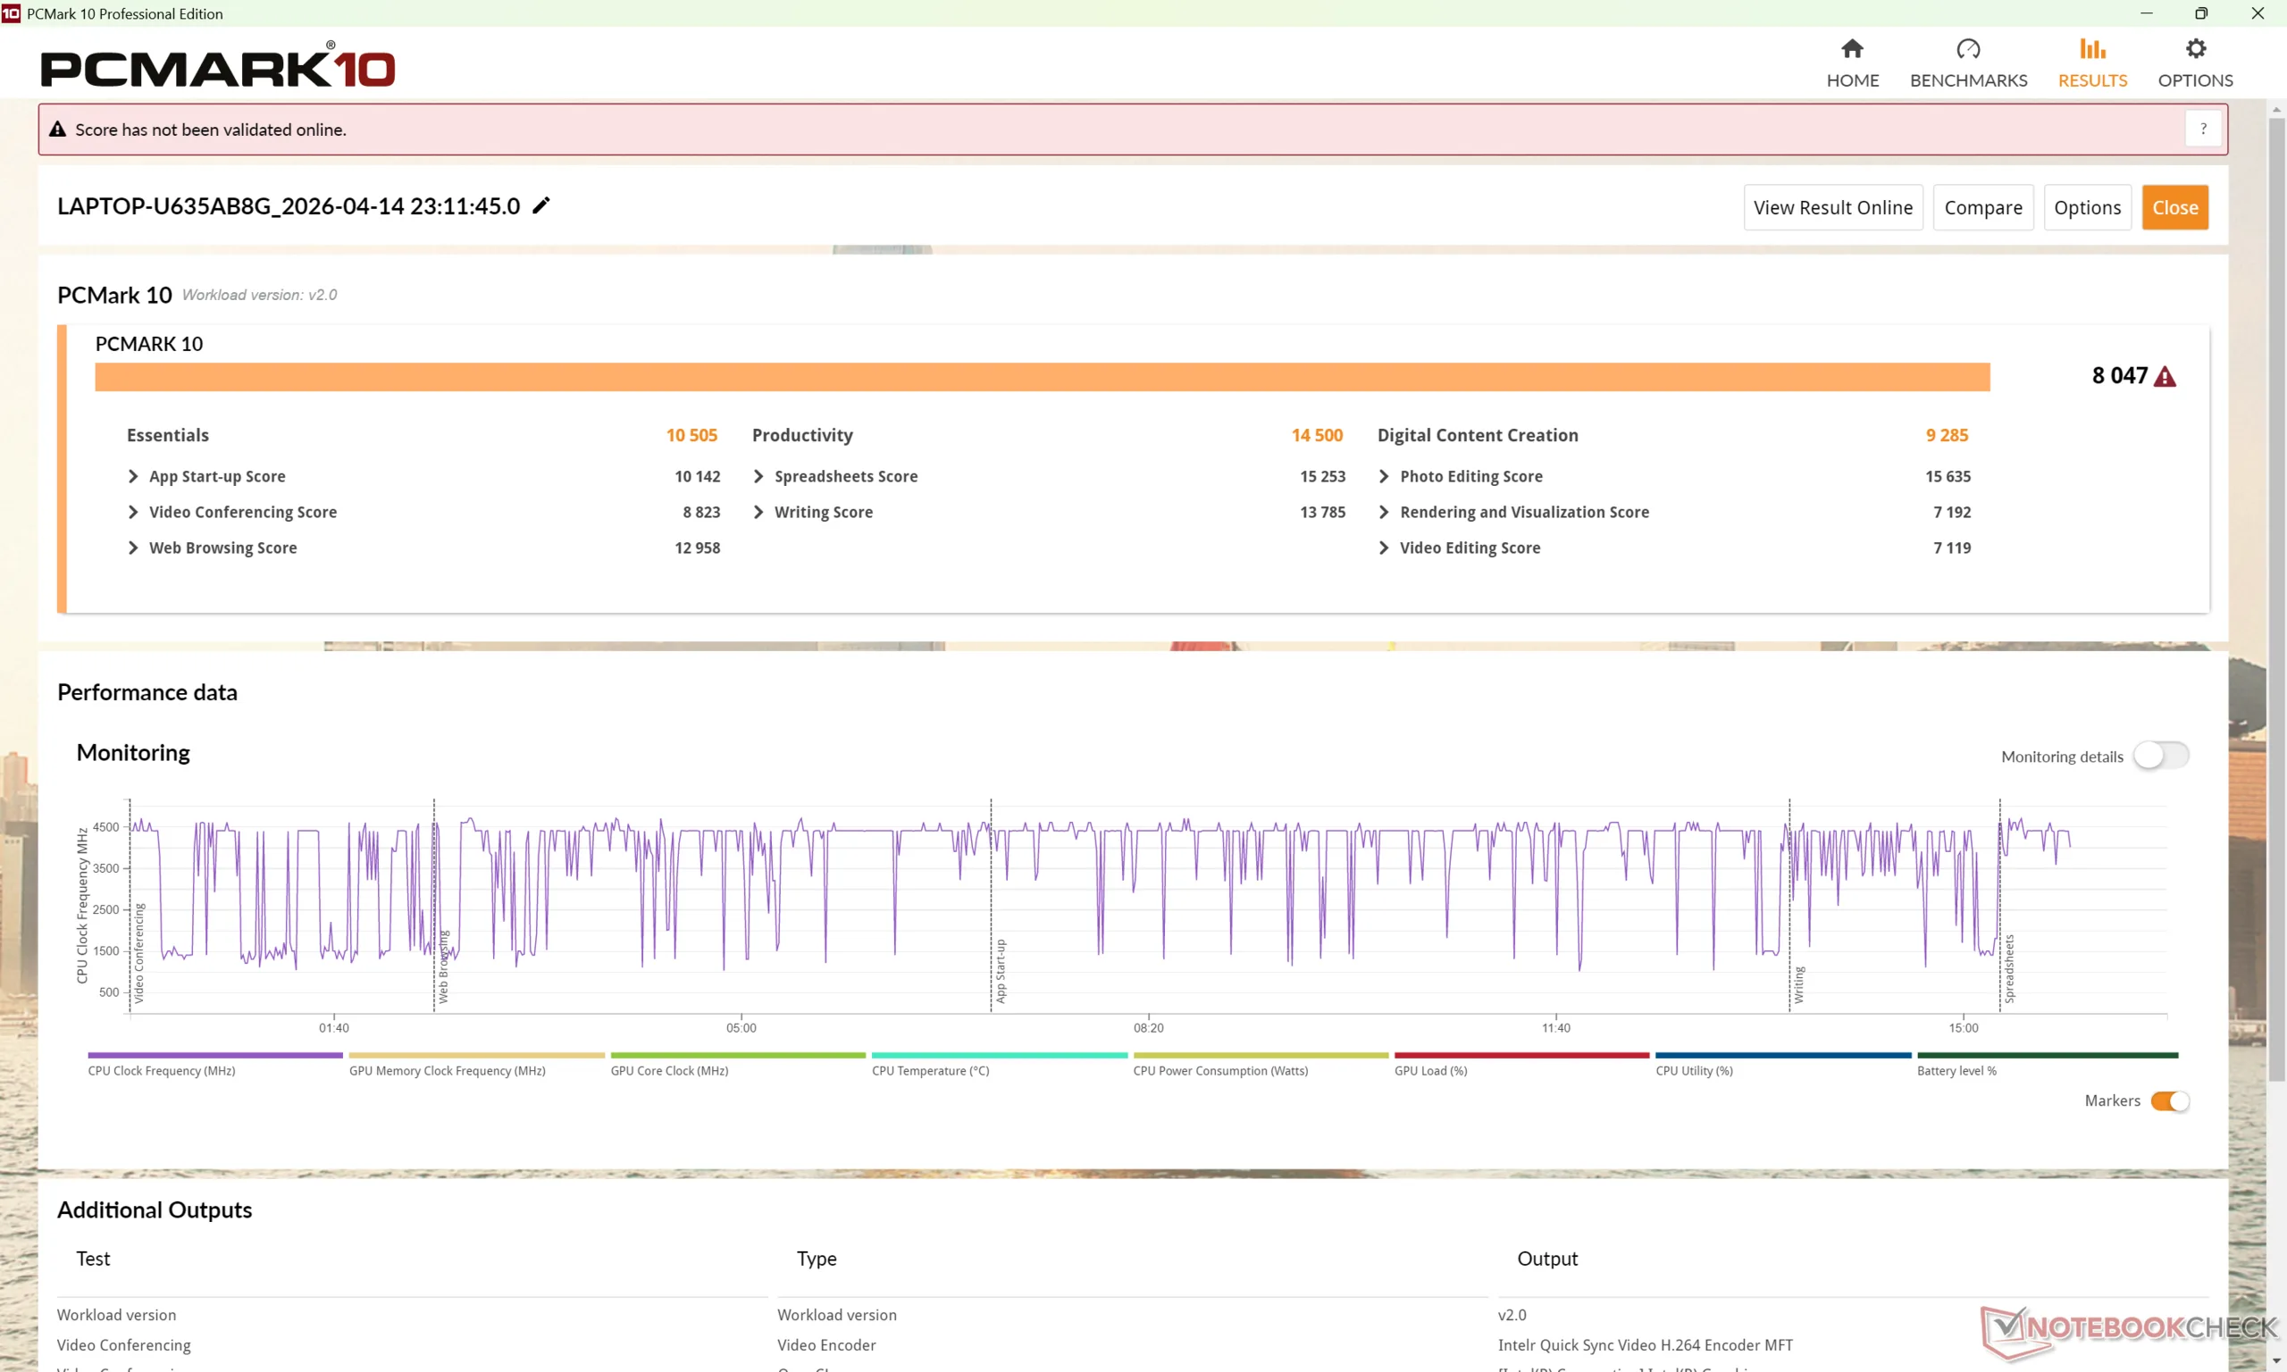Expand the App Start-up Score row
The height and width of the screenshot is (1372, 2287).
coord(133,476)
